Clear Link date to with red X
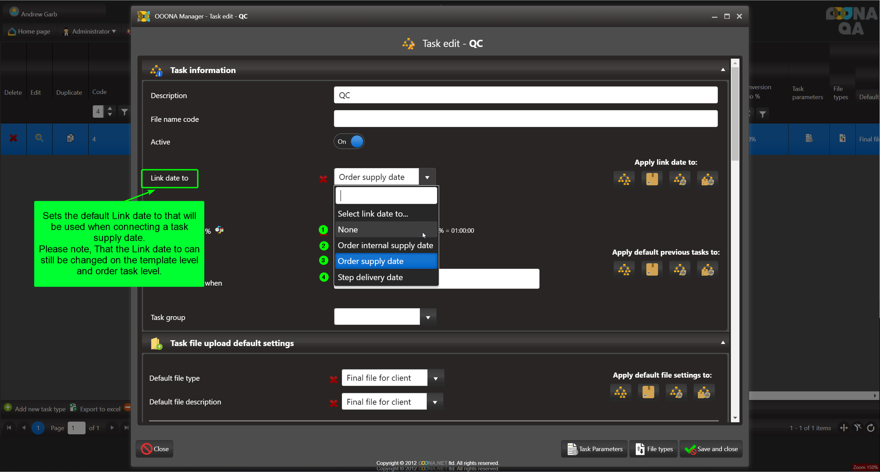The width and height of the screenshot is (880, 472). tap(323, 179)
